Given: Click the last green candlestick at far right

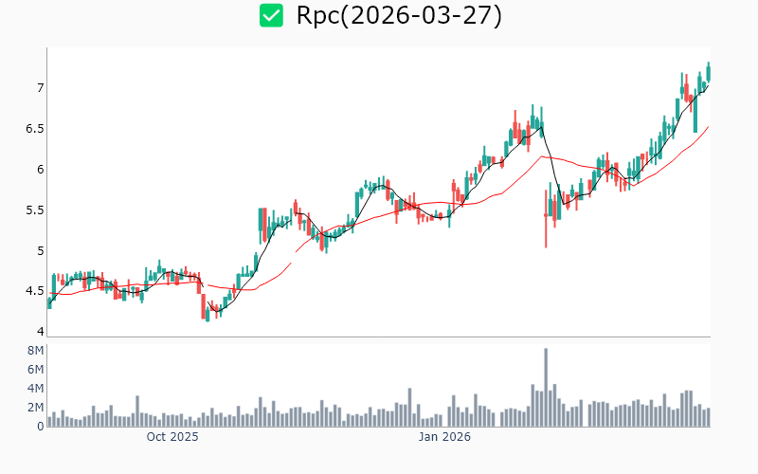Looking at the screenshot, I should point(708,72).
